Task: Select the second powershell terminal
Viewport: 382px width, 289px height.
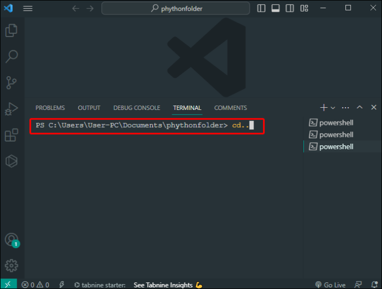Action: (x=342, y=134)
